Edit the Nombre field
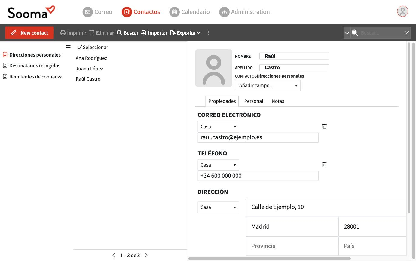This screenshot has width=416, height=261. (294, 56)
